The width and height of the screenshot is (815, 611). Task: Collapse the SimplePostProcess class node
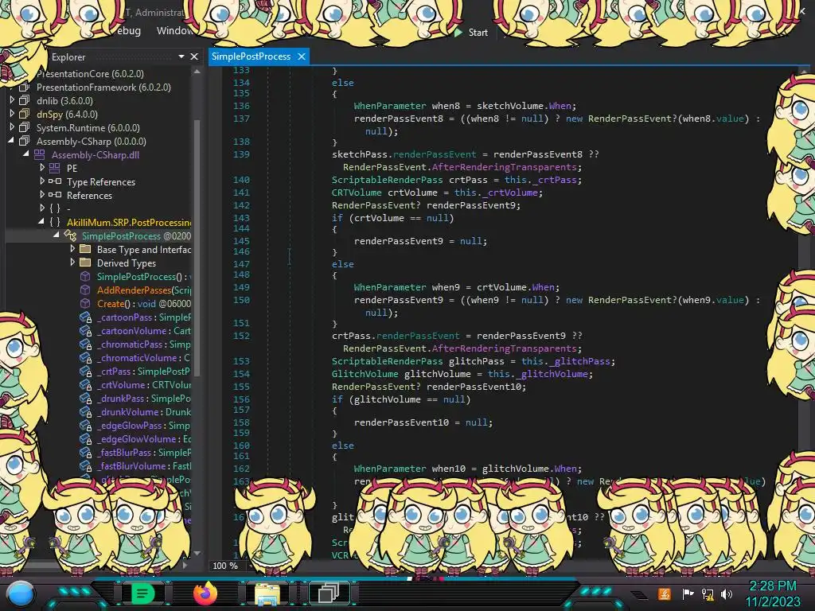click(57, 235)
